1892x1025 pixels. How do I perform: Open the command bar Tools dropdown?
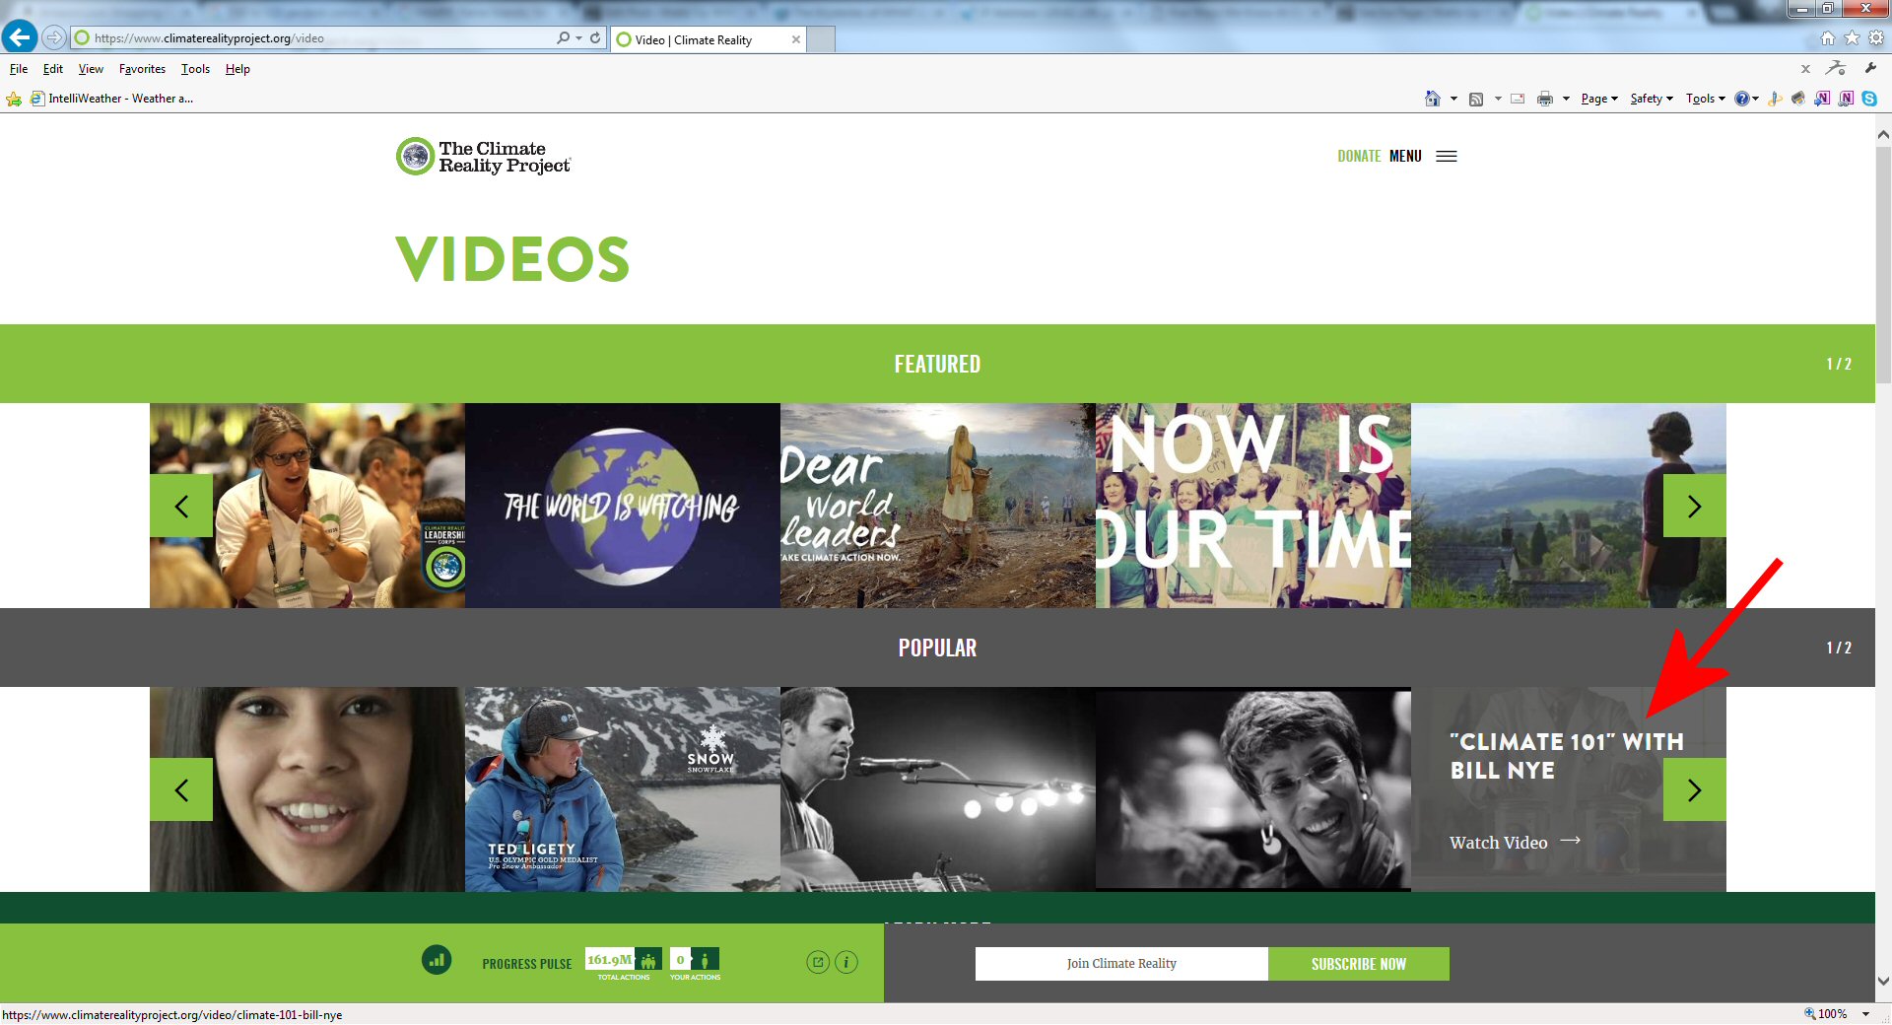pos(1706,99)
